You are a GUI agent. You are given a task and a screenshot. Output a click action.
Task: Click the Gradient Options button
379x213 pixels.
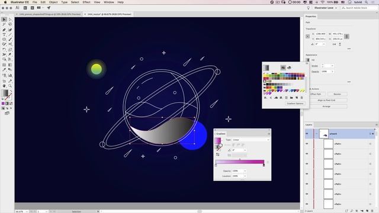[x=295, y=104]
